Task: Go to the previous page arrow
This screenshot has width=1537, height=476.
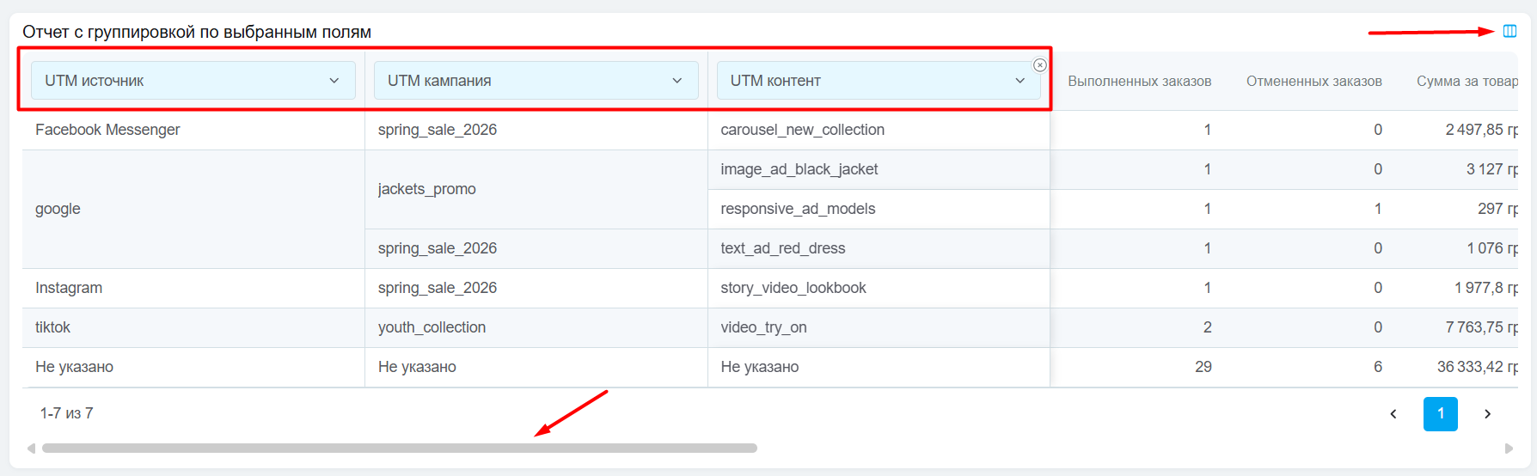Action: pyautogui.click(x=1393, y=414)
